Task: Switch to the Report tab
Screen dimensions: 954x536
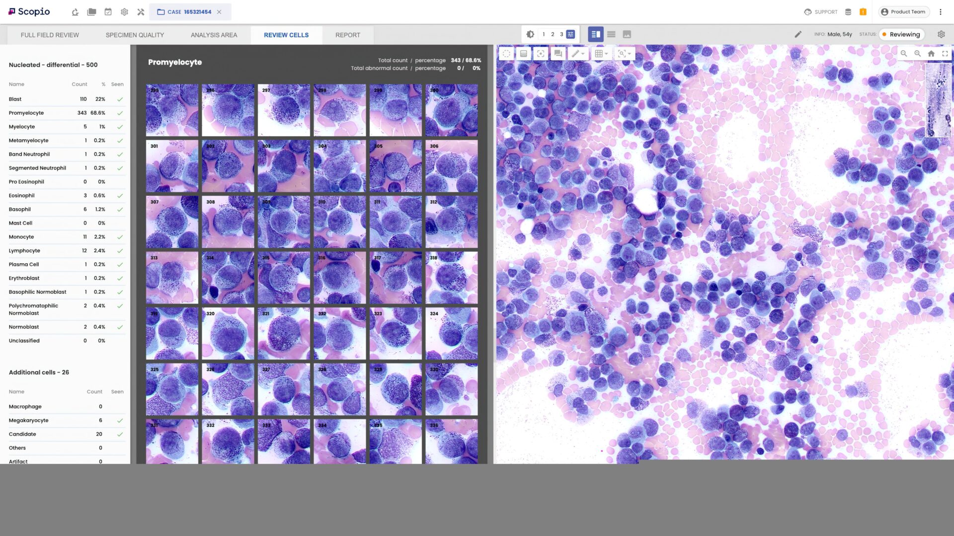Action: coord(348,35)
